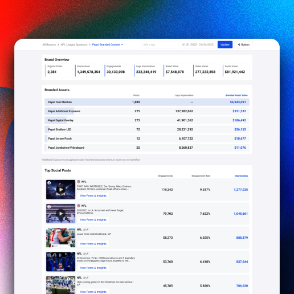The image size is (294, 294).
Task: Click the 7.622% engagement rate value
Action: (x=205, y=214)
